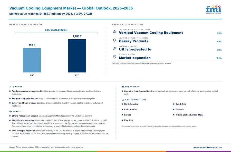Select Middle East and Africa (MEA)

tap(189, 115)
